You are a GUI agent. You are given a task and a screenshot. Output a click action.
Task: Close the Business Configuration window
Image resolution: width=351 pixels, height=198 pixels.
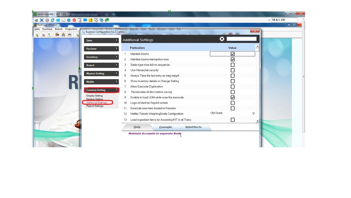point(255,31)
